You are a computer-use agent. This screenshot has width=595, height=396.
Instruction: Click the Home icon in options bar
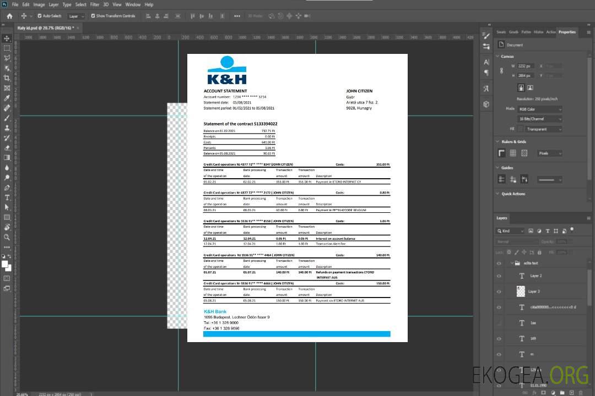[9, 16]
